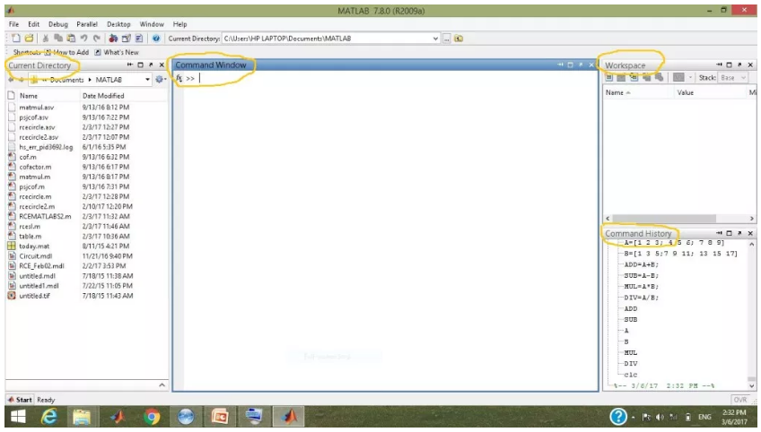761x432 pixels.
Task: Click the Paste toolbar icon
Action: point(71,39)
